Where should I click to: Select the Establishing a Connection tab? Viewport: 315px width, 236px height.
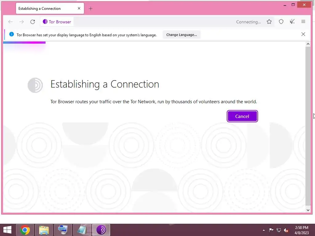pos(50,8)
